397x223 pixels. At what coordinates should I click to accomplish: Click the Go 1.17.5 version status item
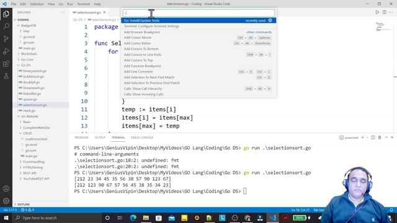pyautogui.click(x=10, y=210)
